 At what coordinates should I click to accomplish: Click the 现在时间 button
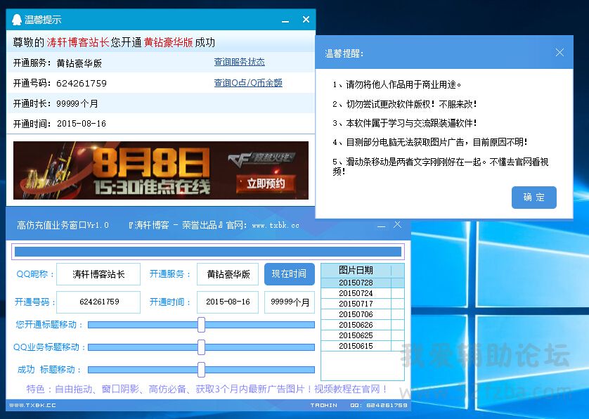point(290,274)
